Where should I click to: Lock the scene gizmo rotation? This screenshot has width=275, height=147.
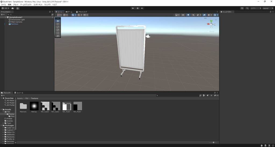tap(216, 20)
